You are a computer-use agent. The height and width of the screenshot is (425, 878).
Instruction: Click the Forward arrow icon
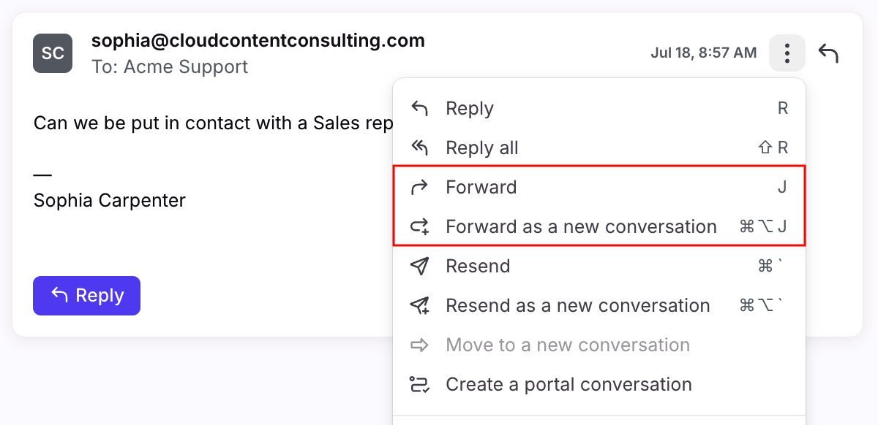click(x=419, y=188)
